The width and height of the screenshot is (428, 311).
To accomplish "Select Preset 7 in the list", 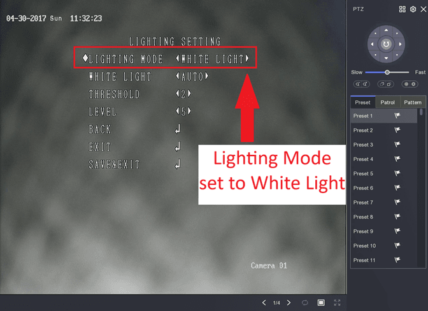I will pos(384,203).
